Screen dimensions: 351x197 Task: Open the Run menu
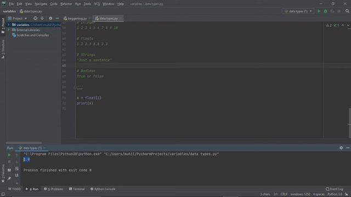(x=78, y=4)
